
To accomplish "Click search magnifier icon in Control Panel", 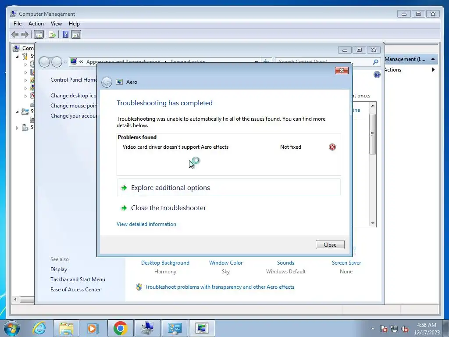I will tap(376, 61).
